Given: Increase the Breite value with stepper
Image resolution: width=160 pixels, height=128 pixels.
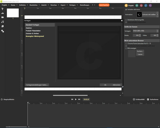Looking at the screenshot, I should [140, 35].
